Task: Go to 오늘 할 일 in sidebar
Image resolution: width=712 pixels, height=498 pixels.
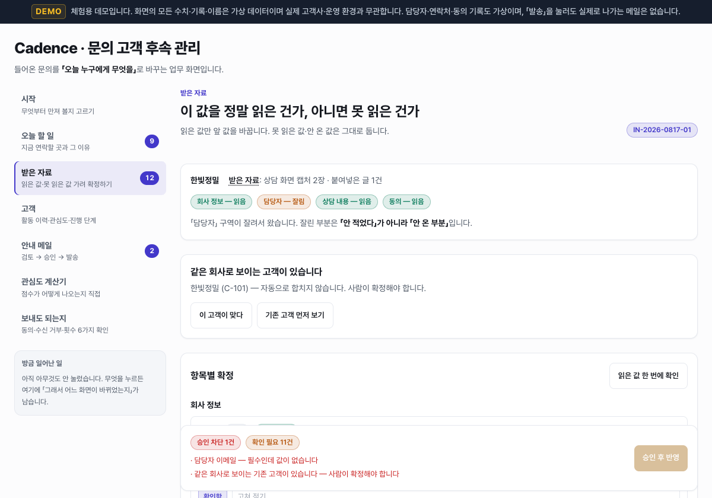Action: [90, 141]
